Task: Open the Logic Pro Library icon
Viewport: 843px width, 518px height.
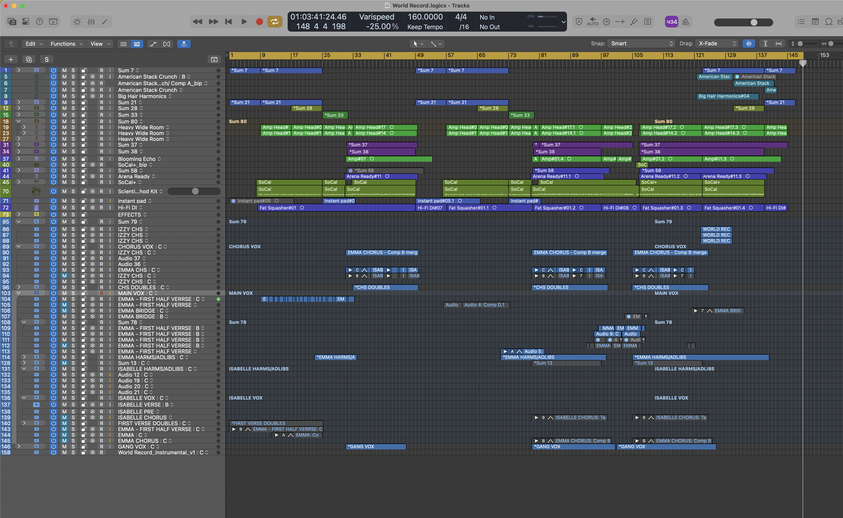Action: [x=12, y=21]
